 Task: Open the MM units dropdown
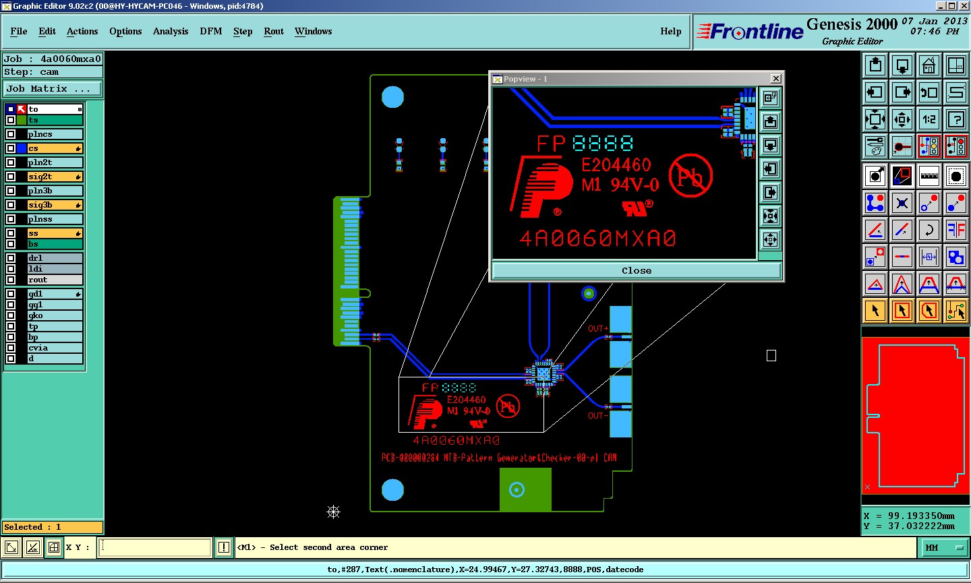pyautogui.click(x=945, y=548)
